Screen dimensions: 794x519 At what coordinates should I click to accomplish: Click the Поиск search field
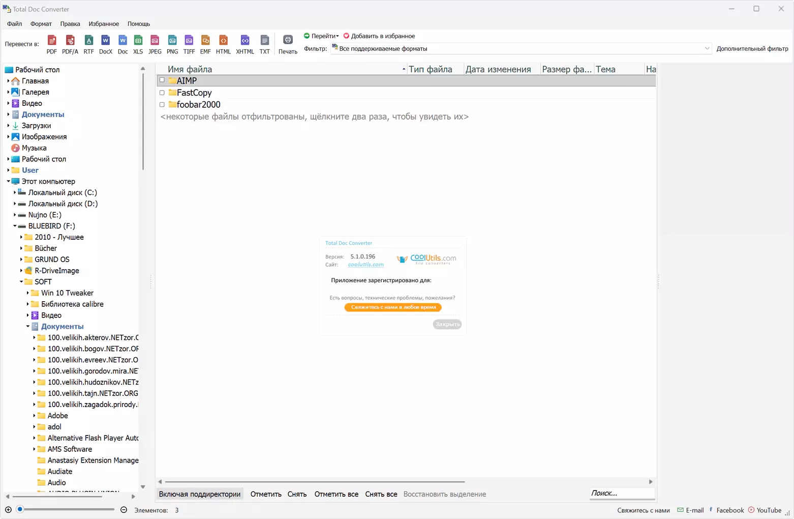click(622, 493)
